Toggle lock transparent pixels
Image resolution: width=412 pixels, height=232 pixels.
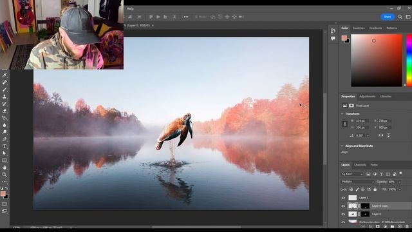pyautogui.click(x=351, y=189)
